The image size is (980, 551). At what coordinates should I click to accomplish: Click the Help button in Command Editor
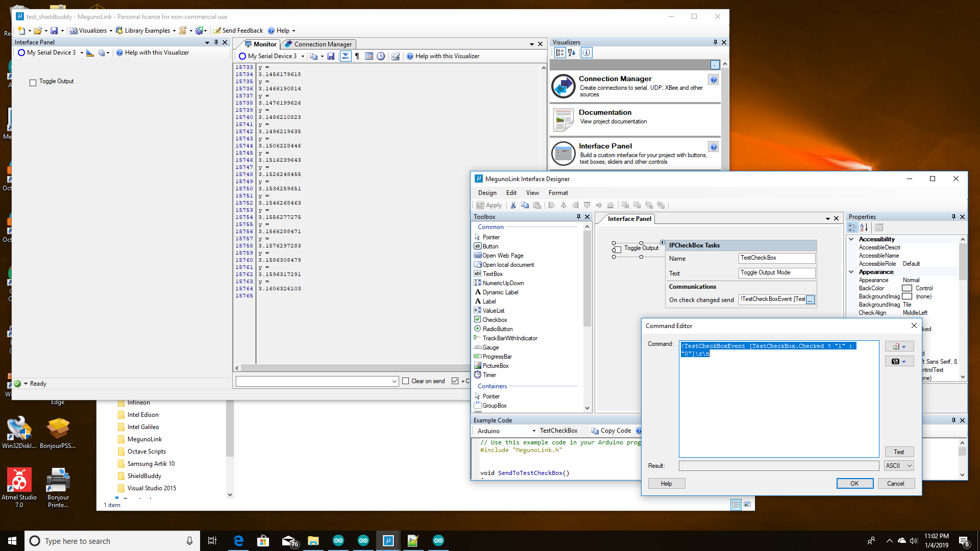667,483
